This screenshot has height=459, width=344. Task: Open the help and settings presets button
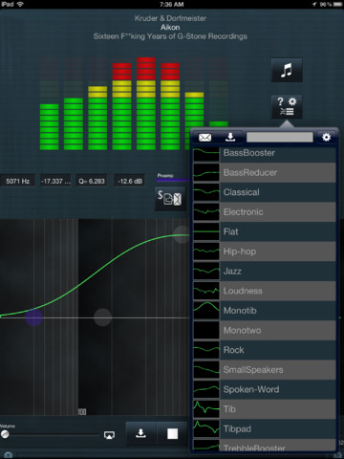point(287,106)
